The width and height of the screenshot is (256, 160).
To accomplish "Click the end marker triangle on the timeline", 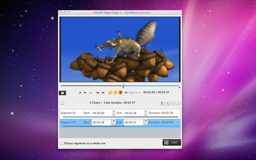I will pyautogui.click(x=180, y=87).
